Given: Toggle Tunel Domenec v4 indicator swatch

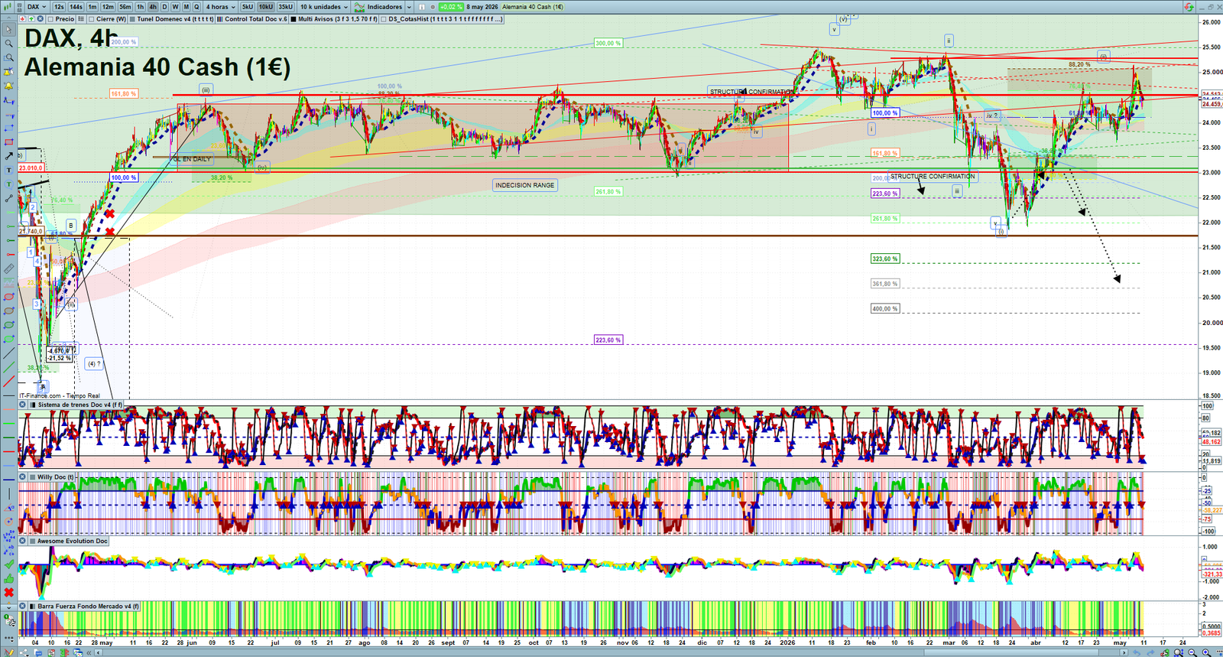Looking at the screenshot, I should pyautogui.click(x=132, y=19).
